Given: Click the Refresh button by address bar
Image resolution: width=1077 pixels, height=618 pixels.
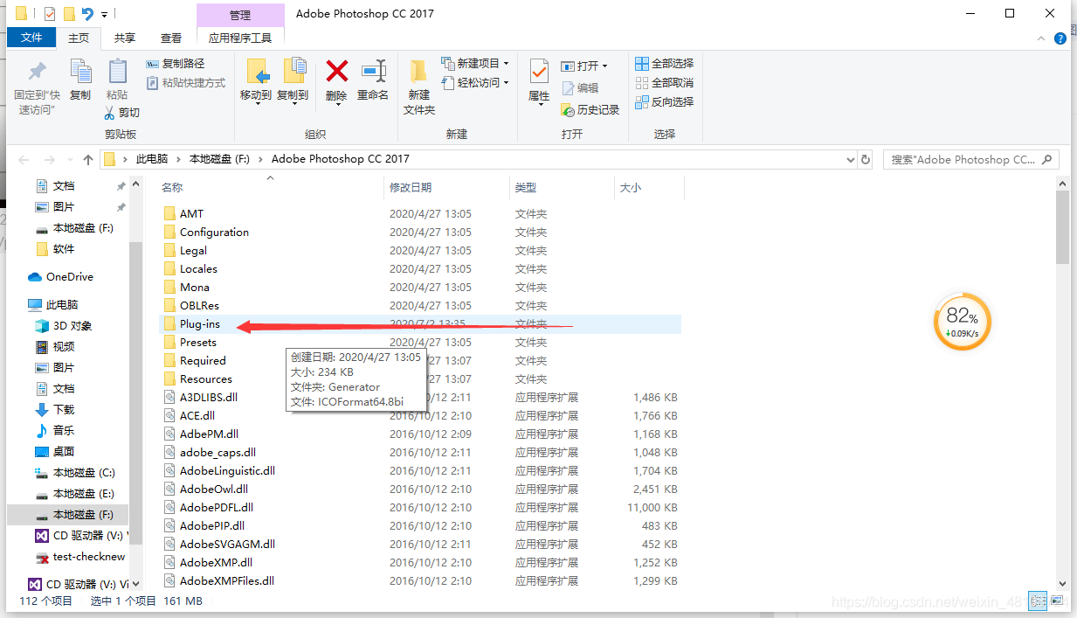Looking at the screenshot, I should [x=866, y=160].
